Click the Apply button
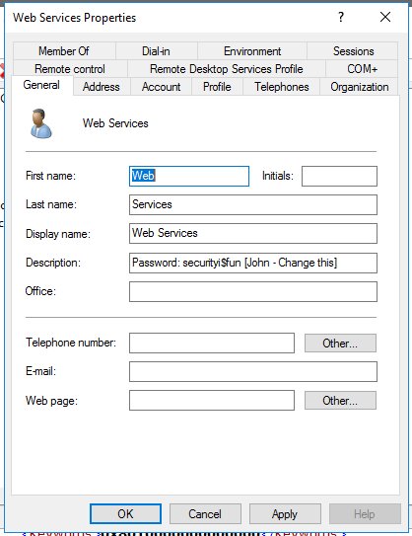This screenshot has width=412, height=536. 285,513
